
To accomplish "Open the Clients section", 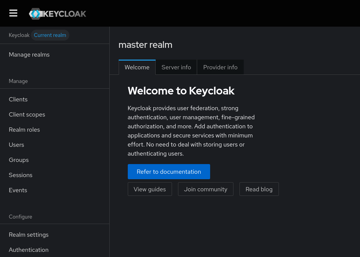I will 18,99.
